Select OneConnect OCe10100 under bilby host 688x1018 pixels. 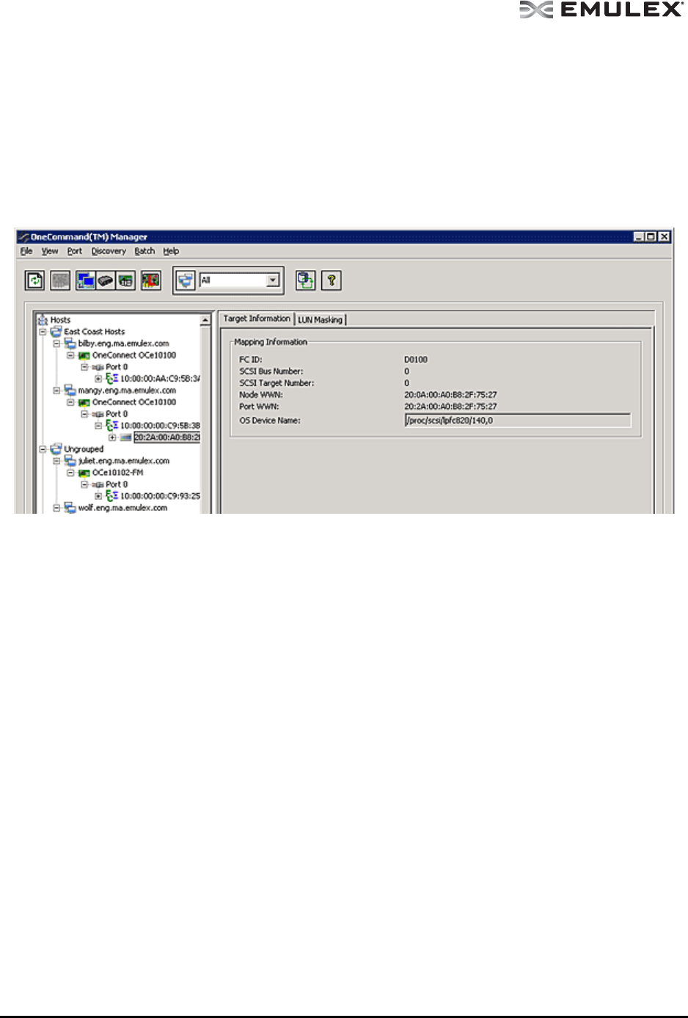pyautogui.click(x=134, y=355)
